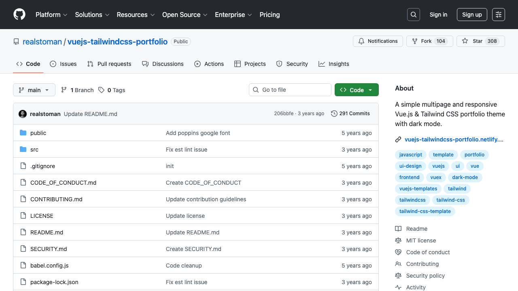518x291 pixels.
Task: Open the src folder icon
Action: pyautogui.click(x=23, y=149)
